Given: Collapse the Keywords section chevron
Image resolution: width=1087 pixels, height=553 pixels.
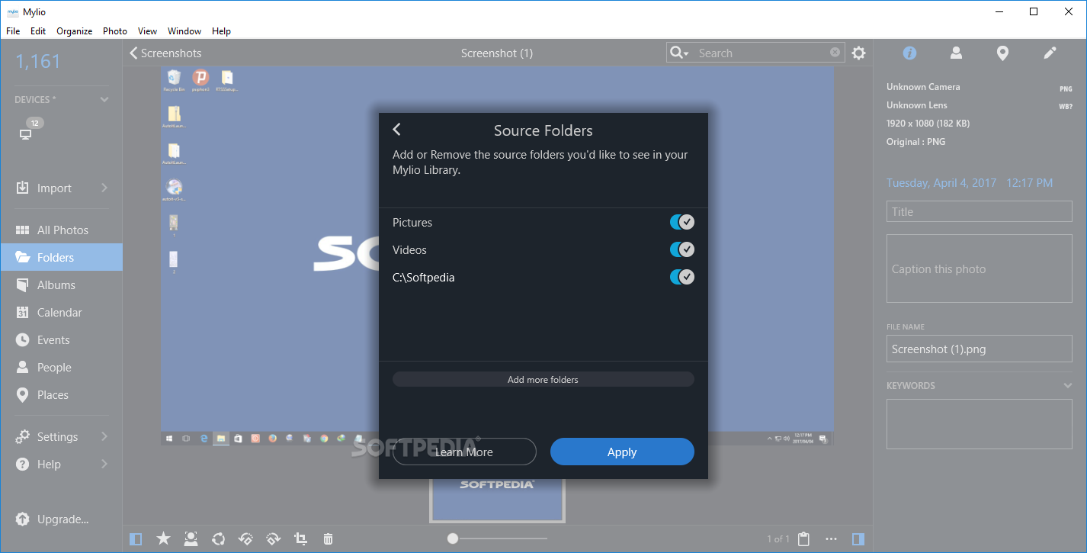Looking at the screenshot, I should (1067, 386).
